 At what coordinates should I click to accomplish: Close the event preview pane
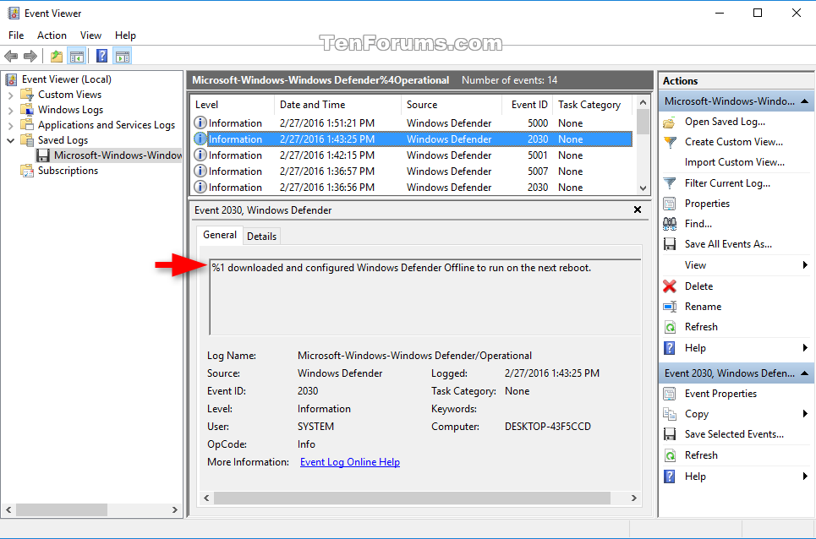coord(638,210)
